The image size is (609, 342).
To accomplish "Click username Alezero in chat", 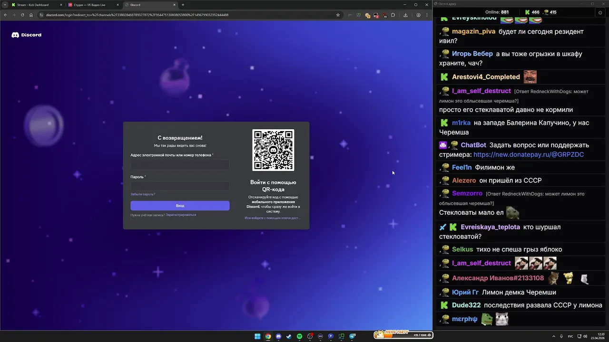I will point(464,180).
